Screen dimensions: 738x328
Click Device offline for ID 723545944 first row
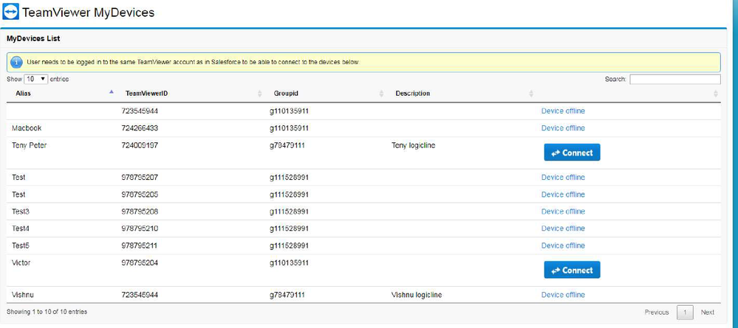(563, 111)
